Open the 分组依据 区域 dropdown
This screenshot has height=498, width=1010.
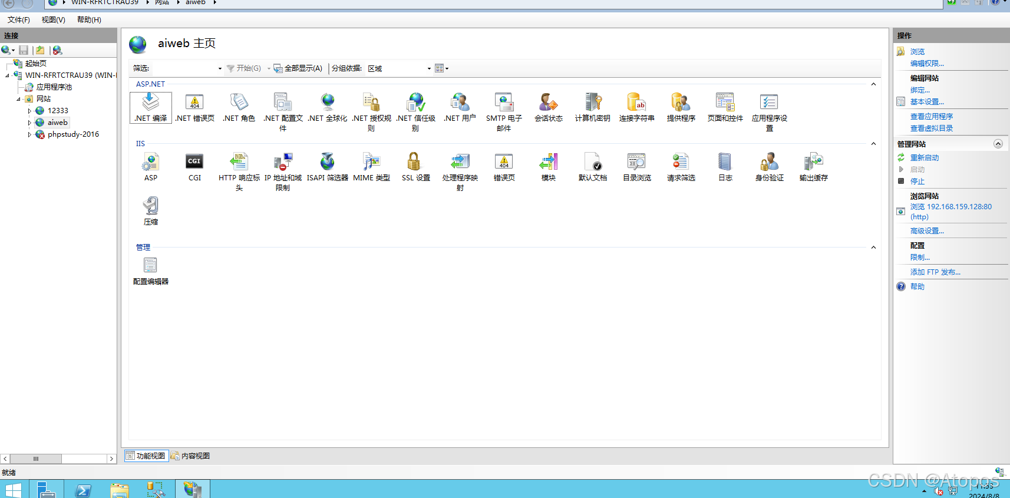click(400, 68)
